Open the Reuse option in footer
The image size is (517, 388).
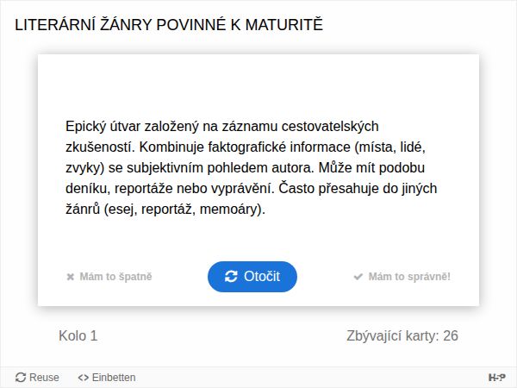point(37,378)
